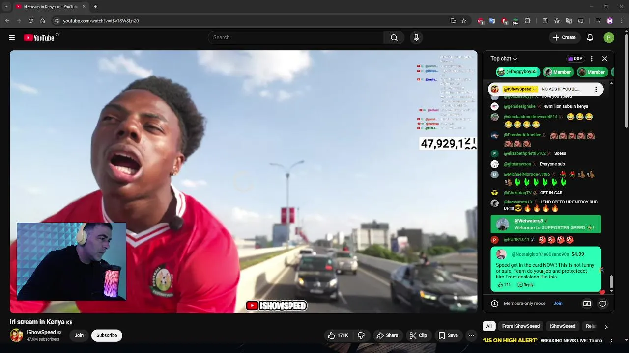Like the video with 171K likes
The width and height of the screenshot is (629, 353).
pos(338,336)
